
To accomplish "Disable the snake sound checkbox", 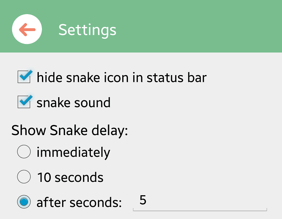I will [x=24, y=102].
